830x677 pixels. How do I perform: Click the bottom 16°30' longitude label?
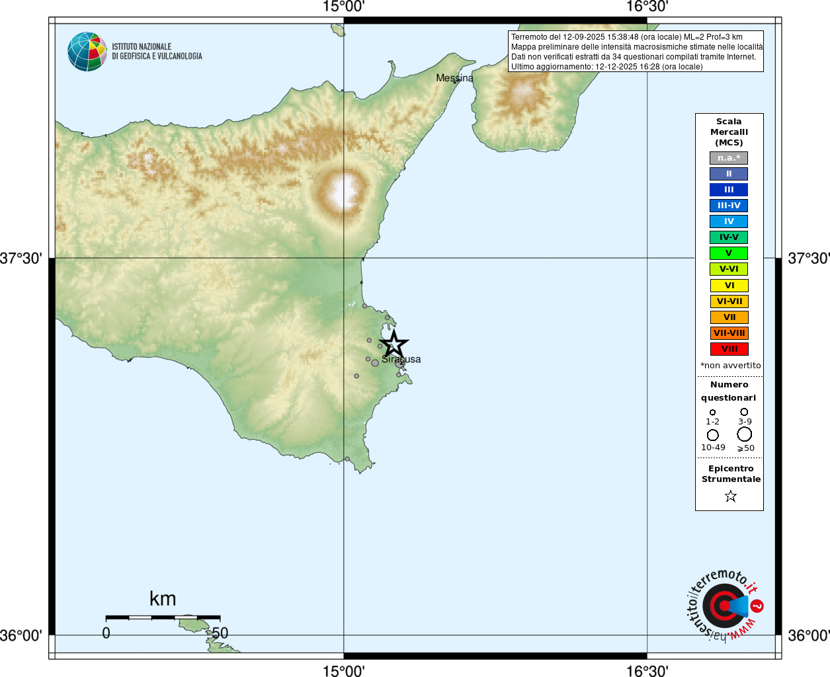647,670
